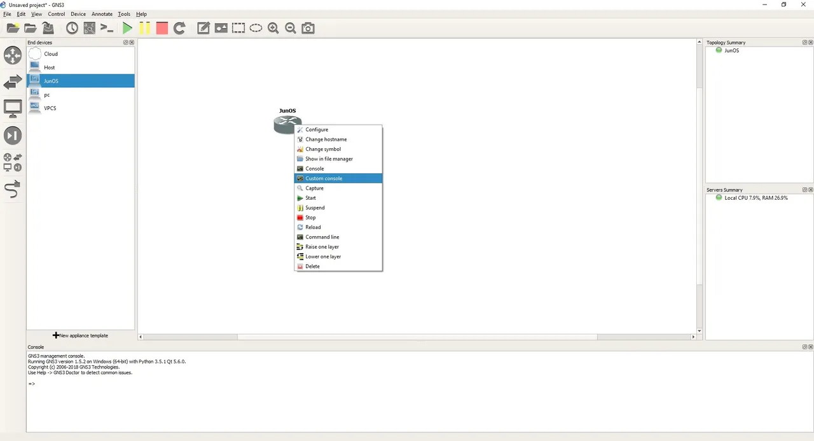
Task: Open the Annotate menu
Action: [x=102, y=14]
